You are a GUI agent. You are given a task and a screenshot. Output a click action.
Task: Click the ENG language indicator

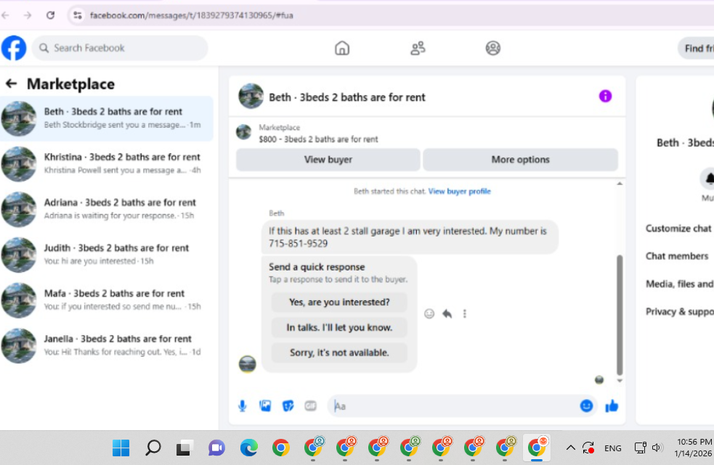pos(612,448)
